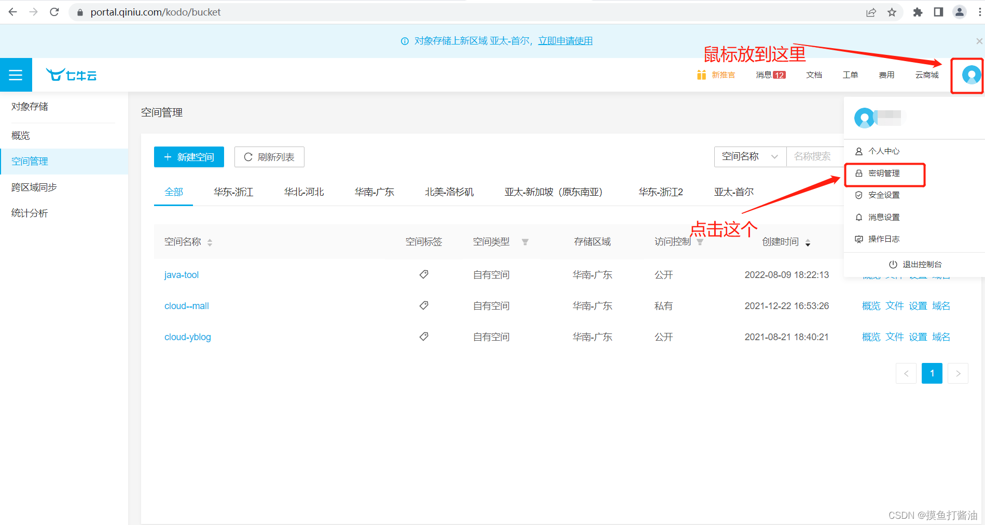This screenshot has width=985, height=525.
Task: Click the gift icon next to 新推言
Action: 701,75
